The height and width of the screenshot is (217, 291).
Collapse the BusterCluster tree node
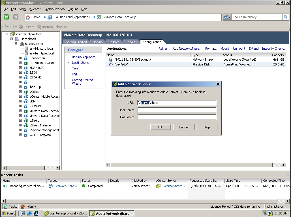click(x=16, y=44)
